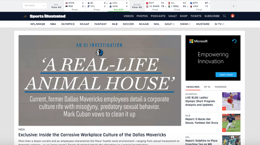Click the MLB category label in headlines
Viewport: 260px width, 145px height.
coord(188,116)
